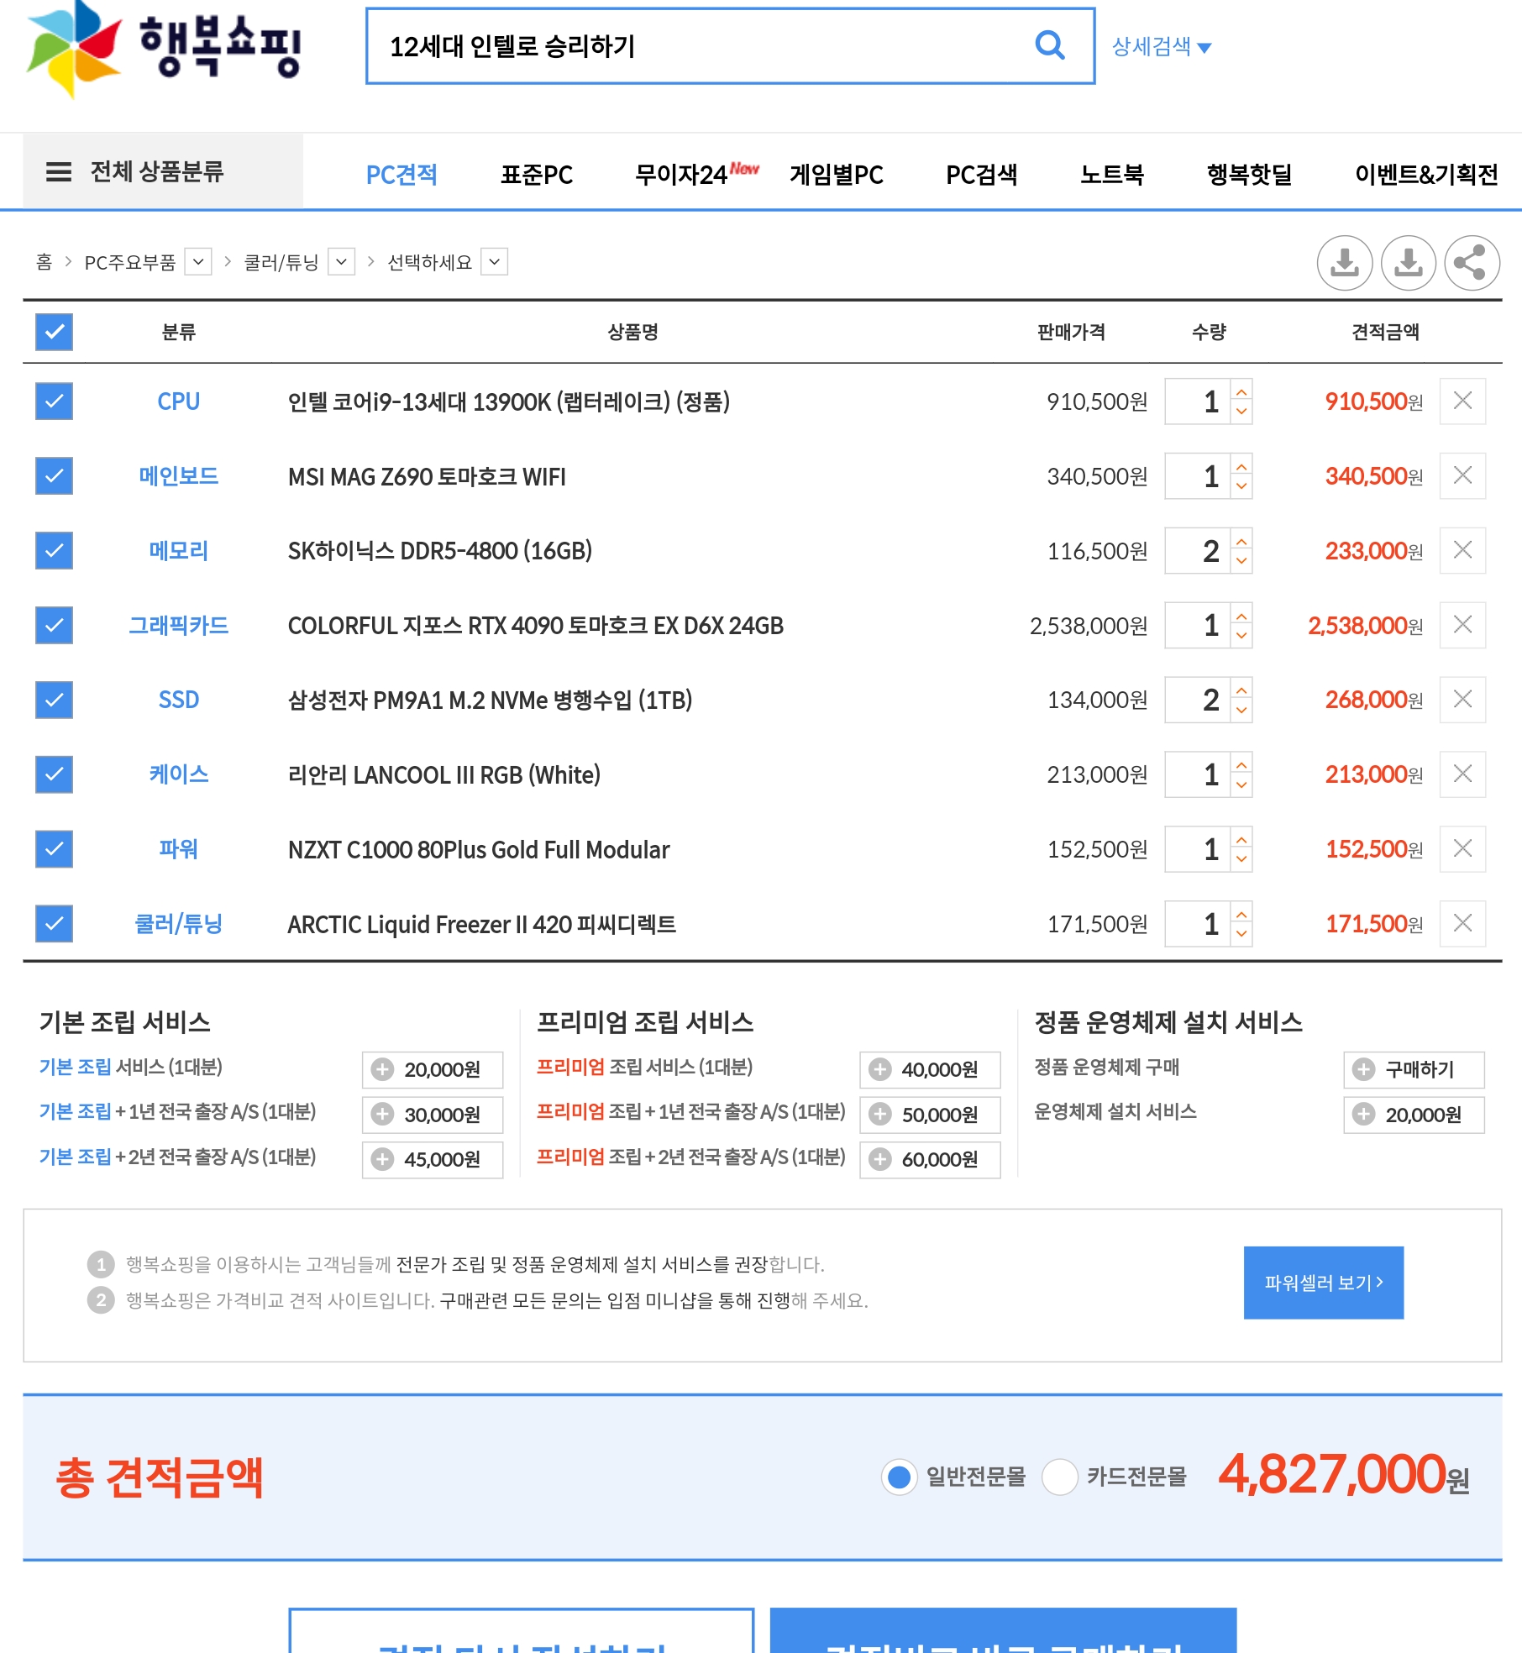Click the 홈 breadcrumb link
The height and width of the screenshot is (1653, 1522).
[x=44, y=262]
